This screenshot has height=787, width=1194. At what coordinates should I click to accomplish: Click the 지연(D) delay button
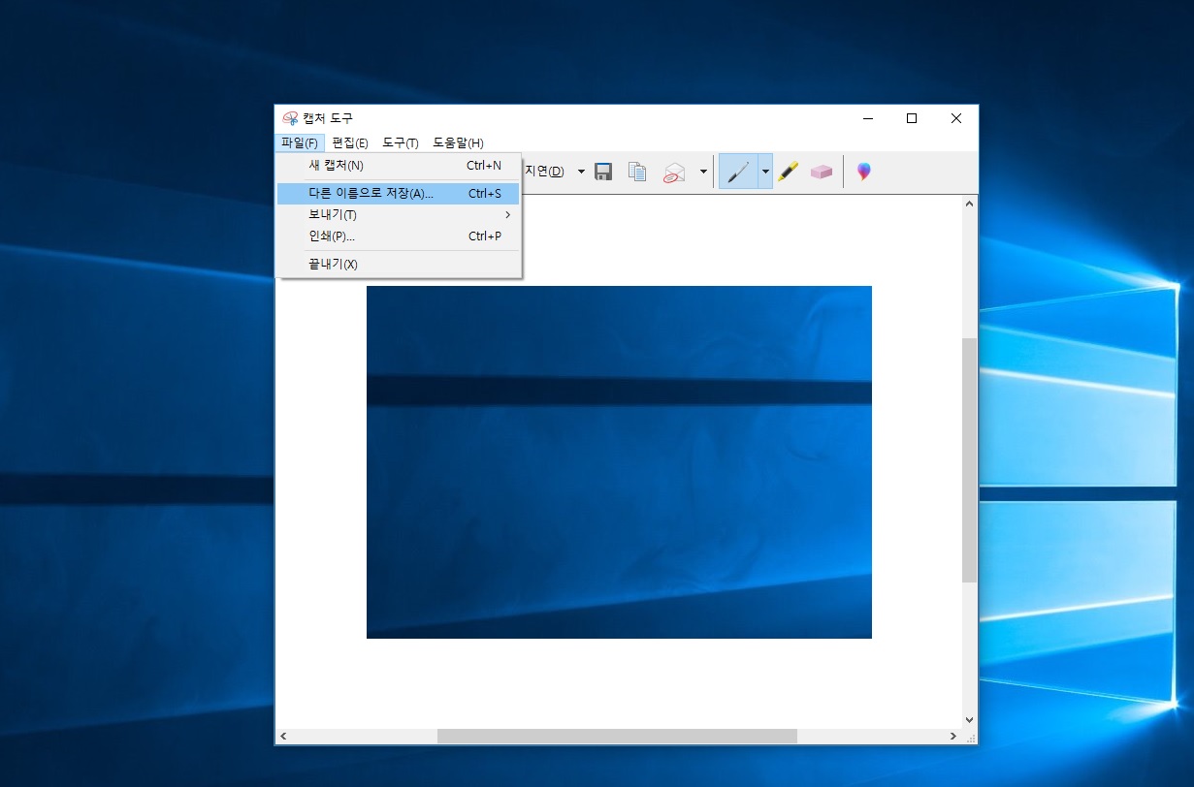pyautogui.click(x=544, y=172)
